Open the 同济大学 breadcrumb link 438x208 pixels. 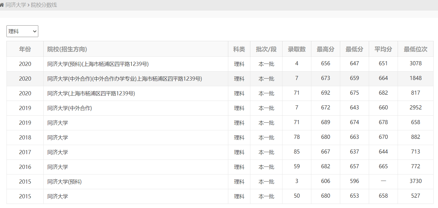tap(16, 5)
